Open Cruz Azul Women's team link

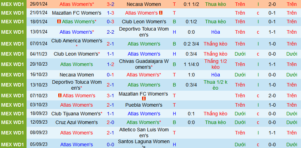click(76, 122)
